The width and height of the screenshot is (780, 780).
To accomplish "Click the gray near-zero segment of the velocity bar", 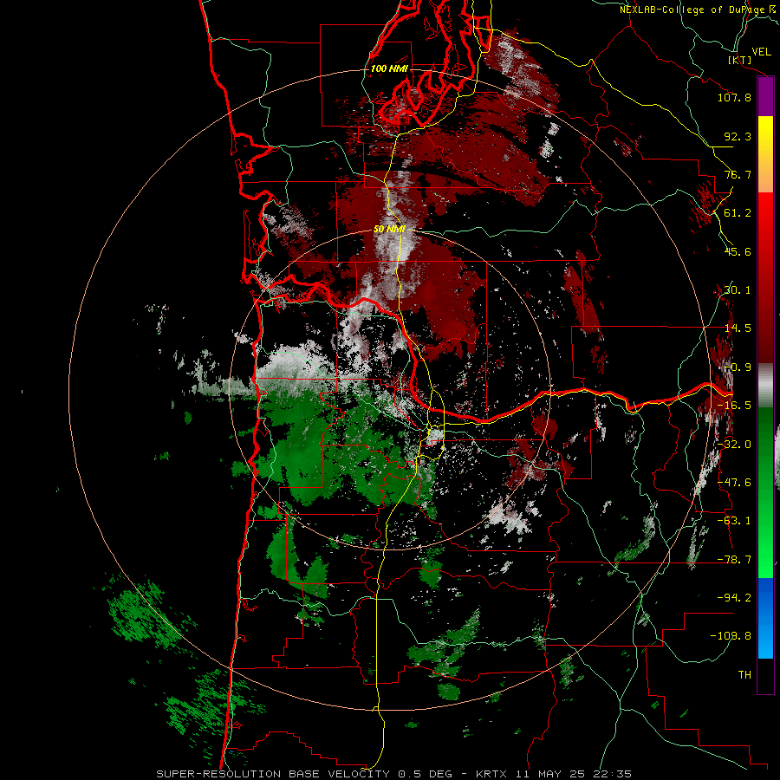I will point(765,386).
